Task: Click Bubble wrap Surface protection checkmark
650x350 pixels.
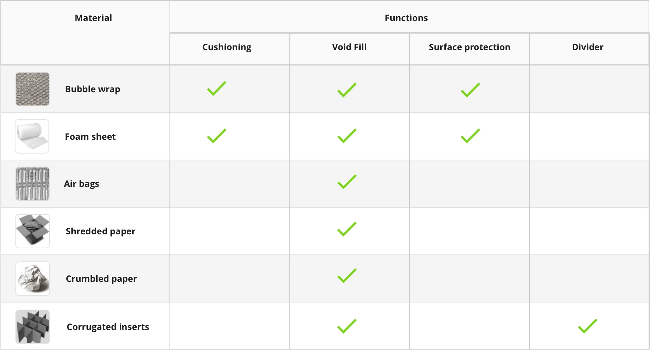Action: tap(470, 90)
